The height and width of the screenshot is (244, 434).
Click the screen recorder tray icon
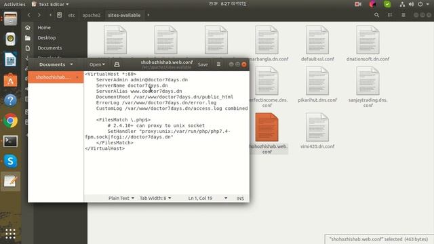[358, 4]
